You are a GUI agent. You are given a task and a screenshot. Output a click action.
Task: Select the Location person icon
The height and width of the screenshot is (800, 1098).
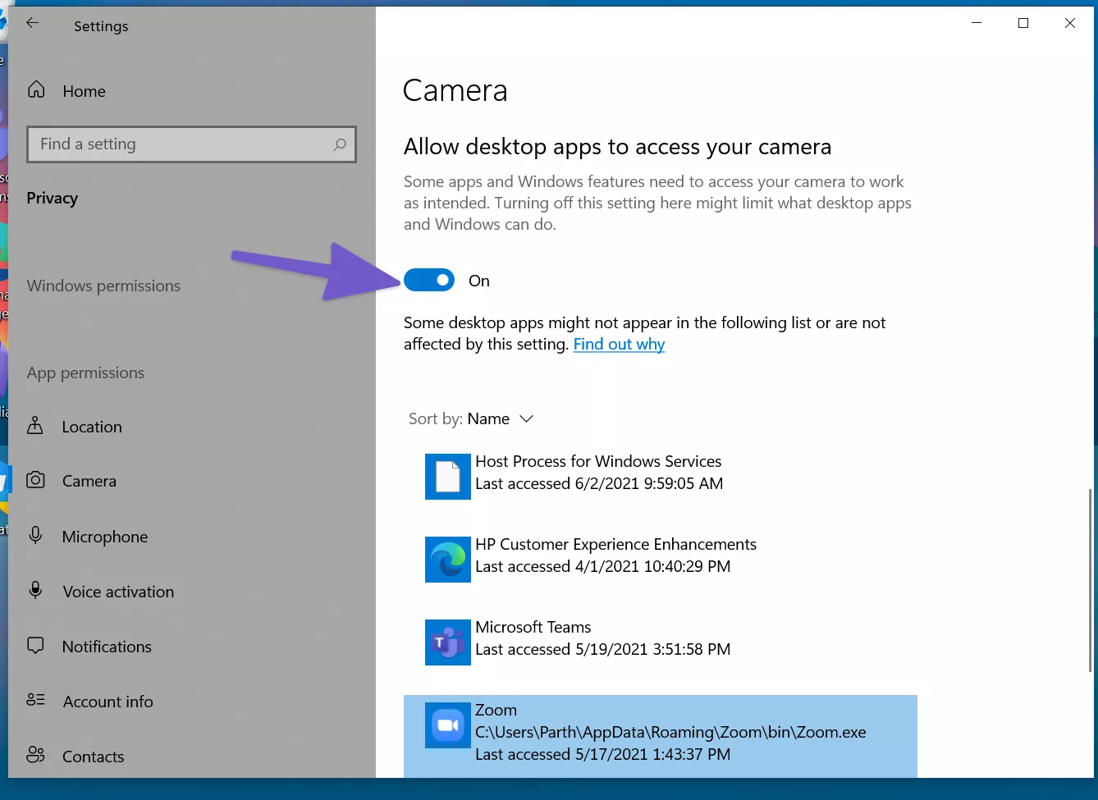35,425
